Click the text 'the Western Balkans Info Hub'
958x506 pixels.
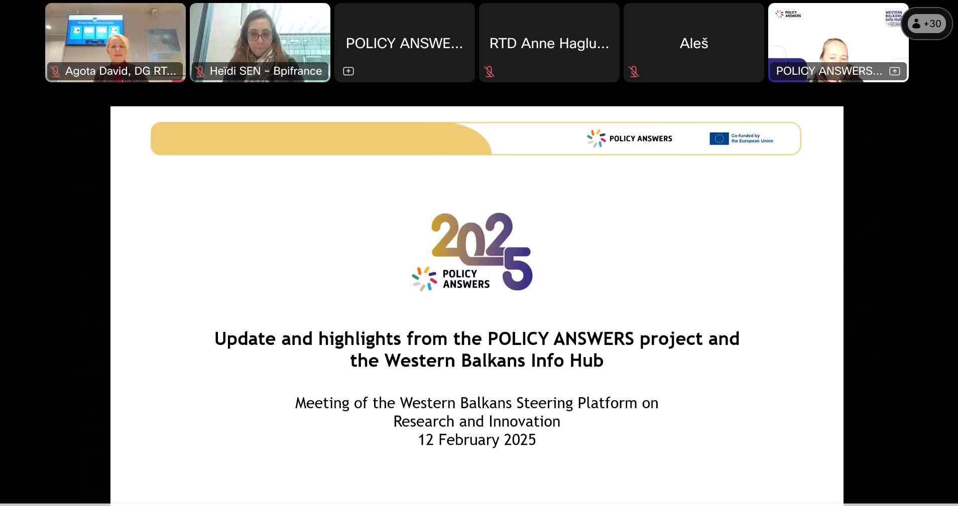pyautogui.click(x=477, y=361)
